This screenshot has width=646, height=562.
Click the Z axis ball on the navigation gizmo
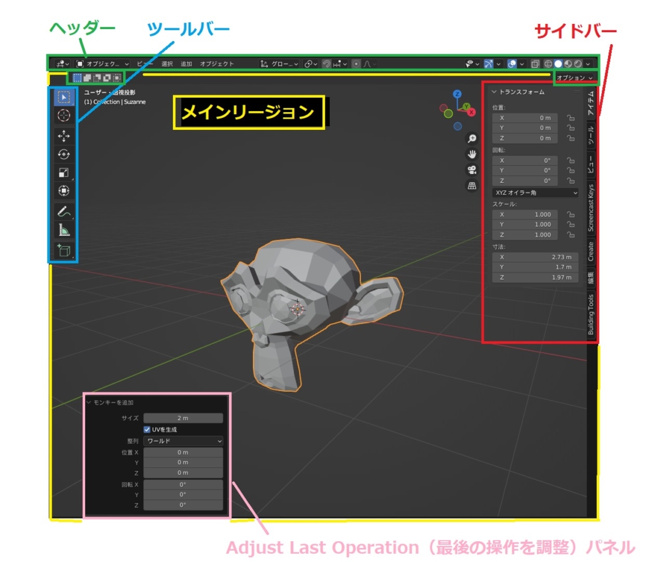pyautogui.click(x=457, y=94)
